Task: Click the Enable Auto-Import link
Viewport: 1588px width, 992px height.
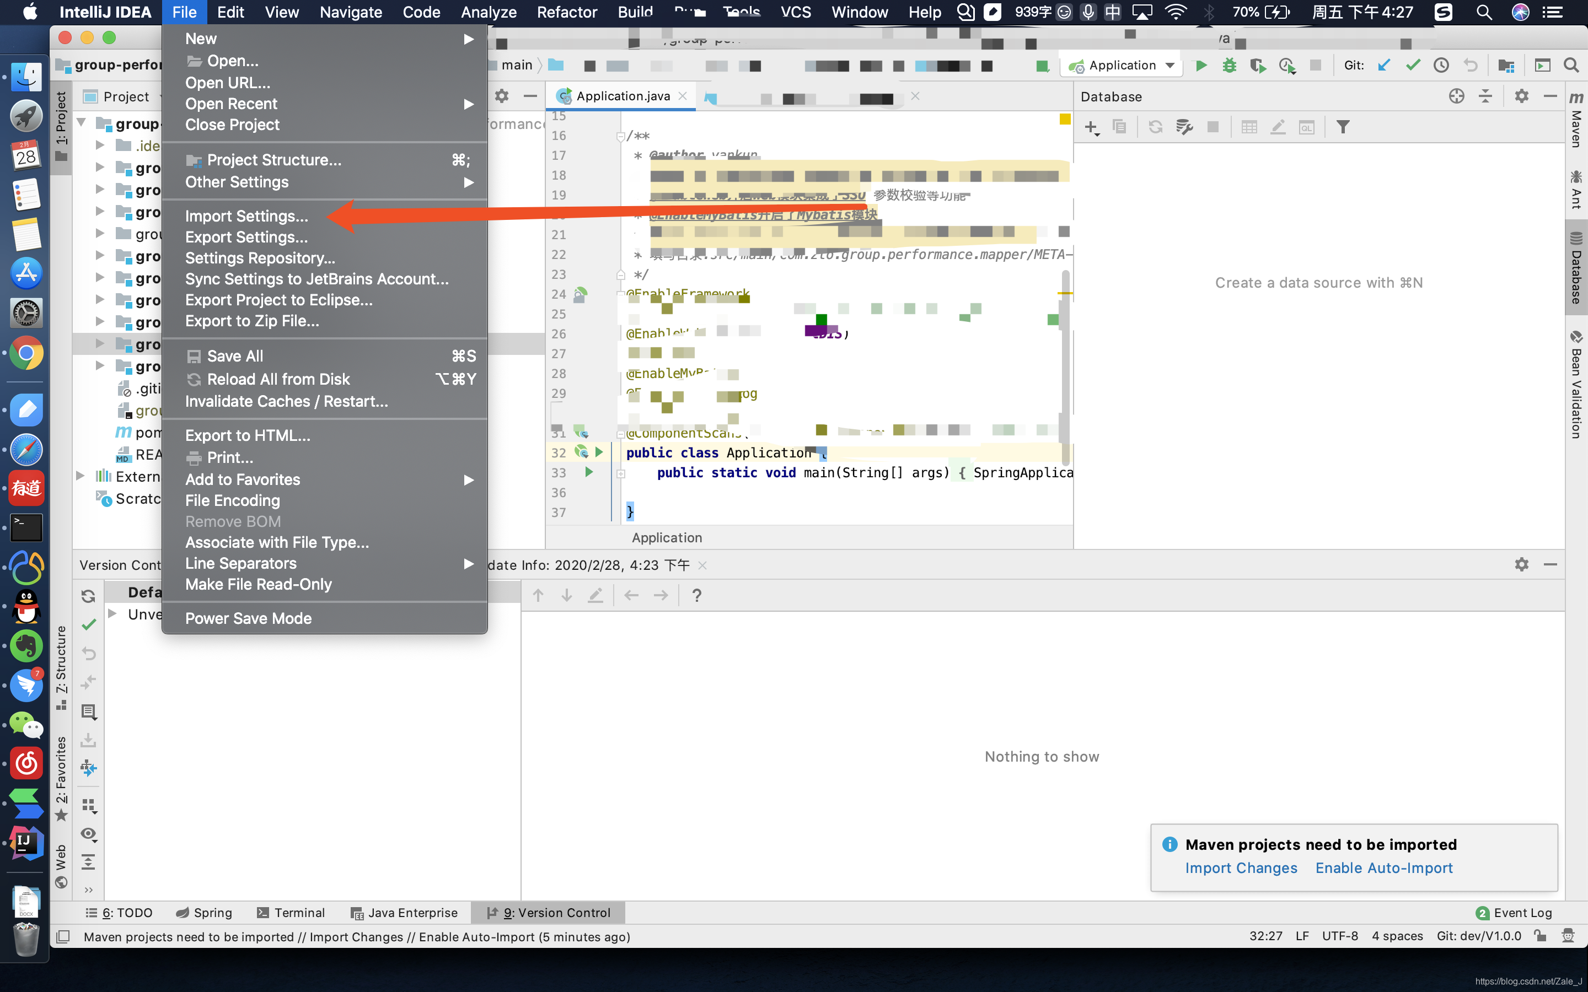Action: (x=1384, y=868)
